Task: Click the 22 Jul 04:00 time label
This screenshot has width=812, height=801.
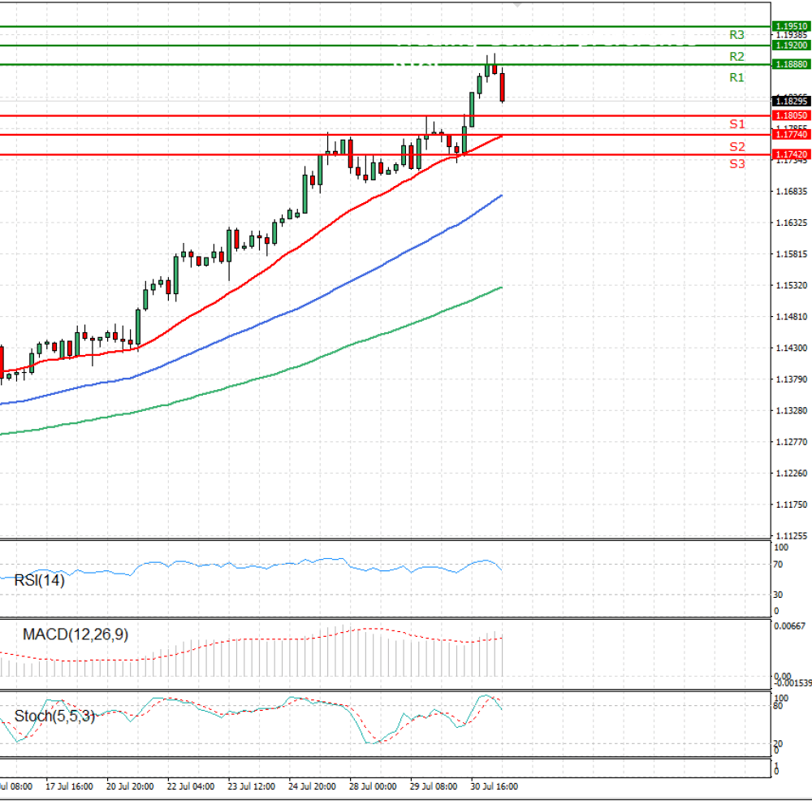Action: 191,786
